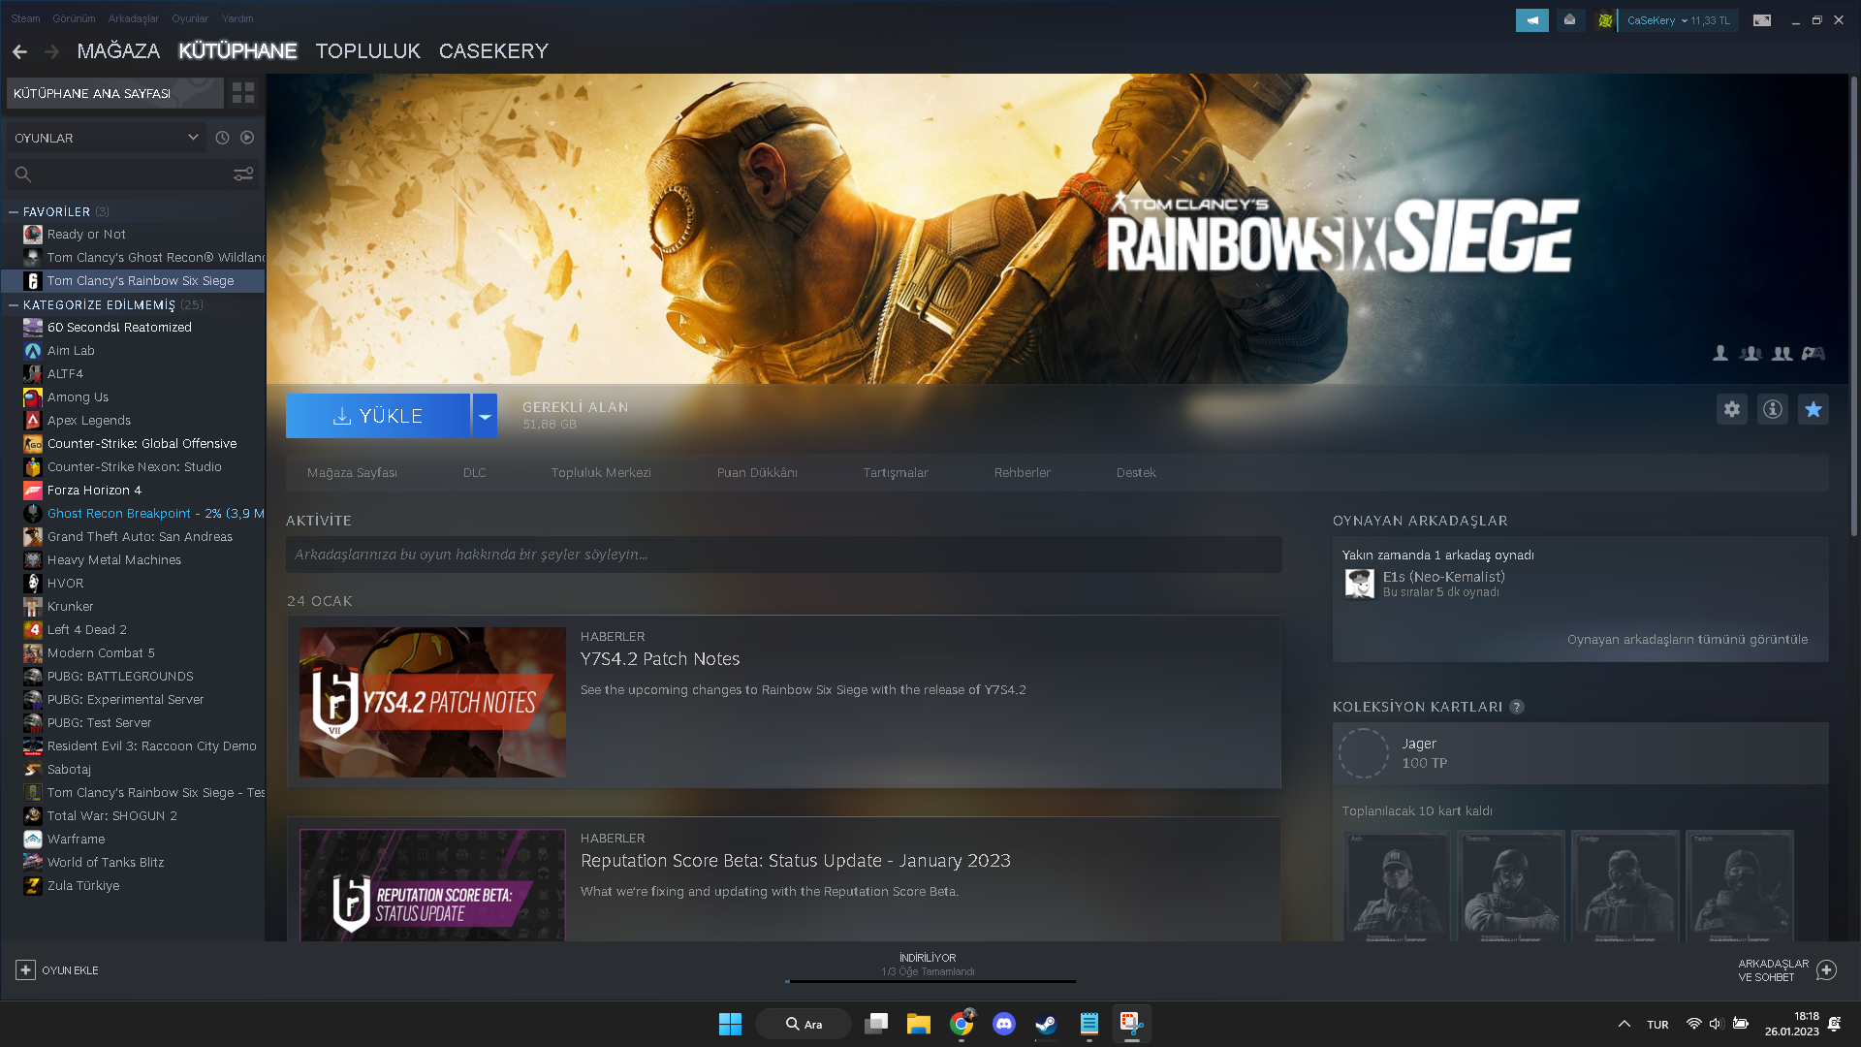
Task: Click the download progress bar
Action: point(930,981)
